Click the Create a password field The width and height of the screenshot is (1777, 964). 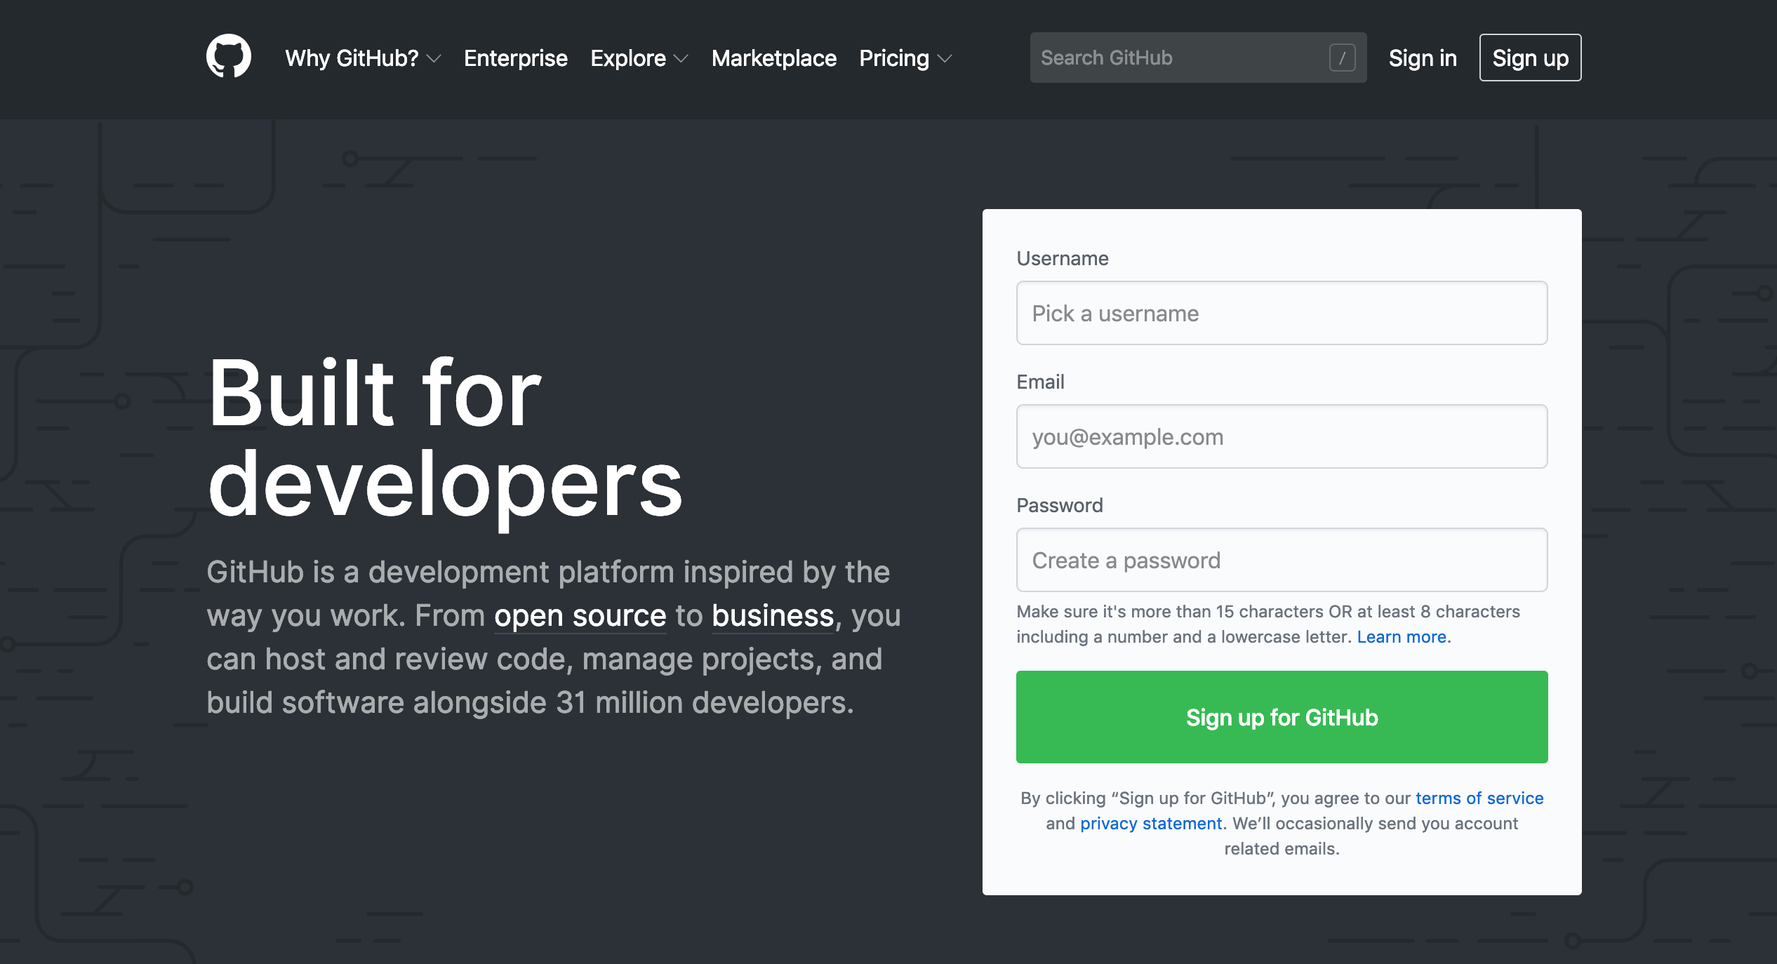[1281, 560]
